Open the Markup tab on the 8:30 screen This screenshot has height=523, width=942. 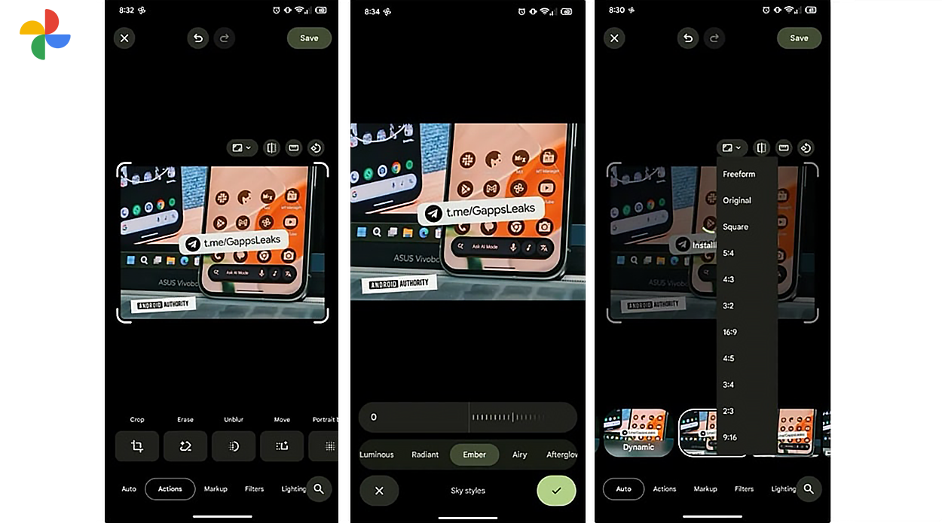(705, 489)
